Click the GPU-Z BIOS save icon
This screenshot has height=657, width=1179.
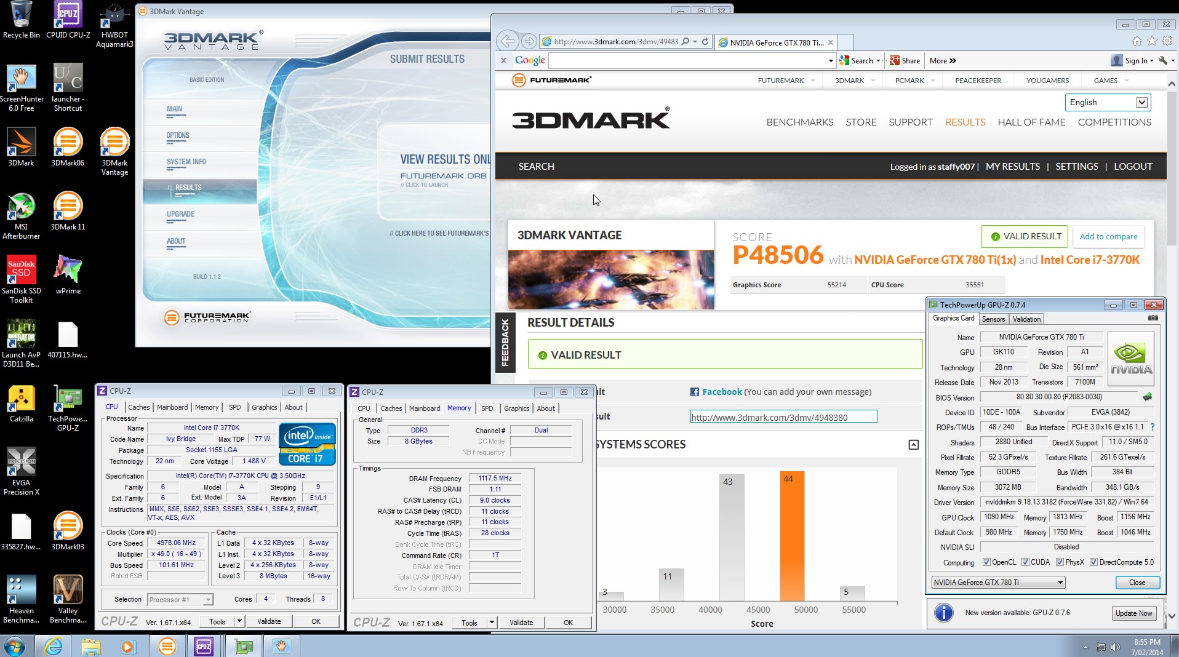[1147, 397]
